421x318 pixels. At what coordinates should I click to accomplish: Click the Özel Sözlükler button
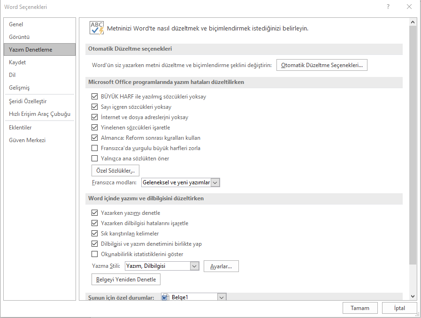pyautogui.click(x=115, y=171)
